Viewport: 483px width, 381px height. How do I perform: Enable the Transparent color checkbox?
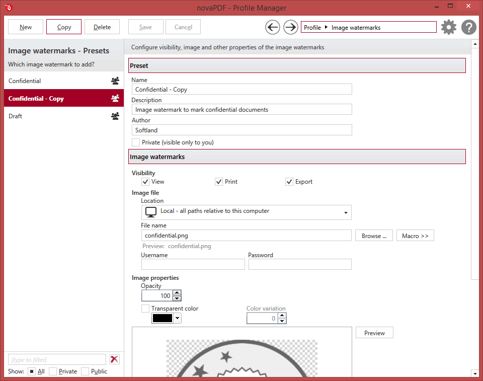[145, 309]
